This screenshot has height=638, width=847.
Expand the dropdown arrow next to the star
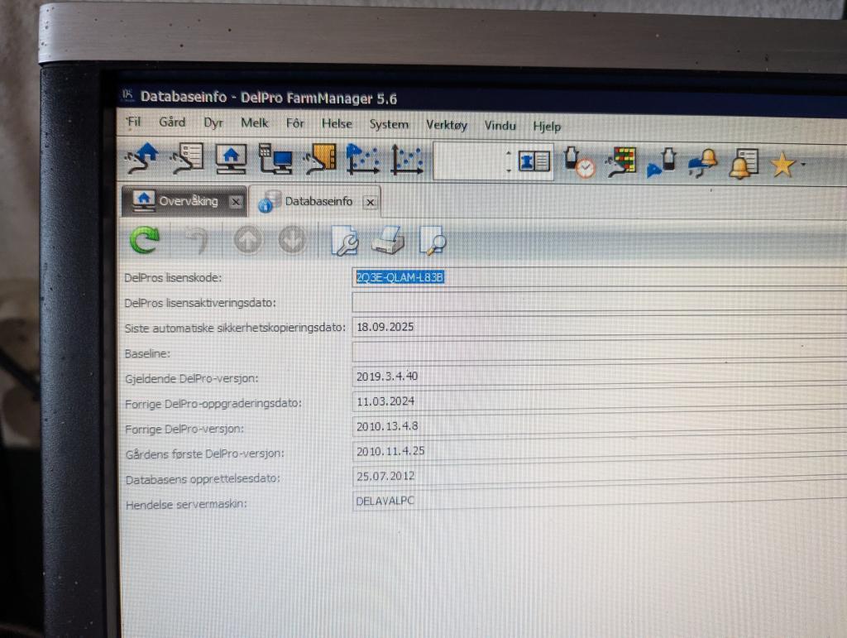(x=802, y=165)
